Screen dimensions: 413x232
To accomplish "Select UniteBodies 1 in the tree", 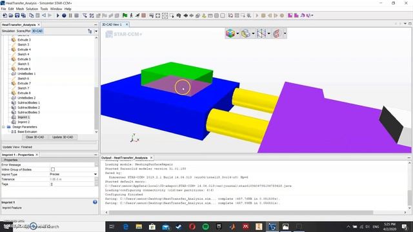I will point(26,73).
